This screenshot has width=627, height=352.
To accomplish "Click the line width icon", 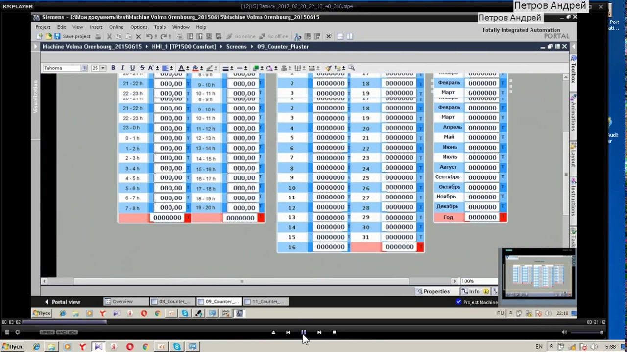I will [225, 68].
